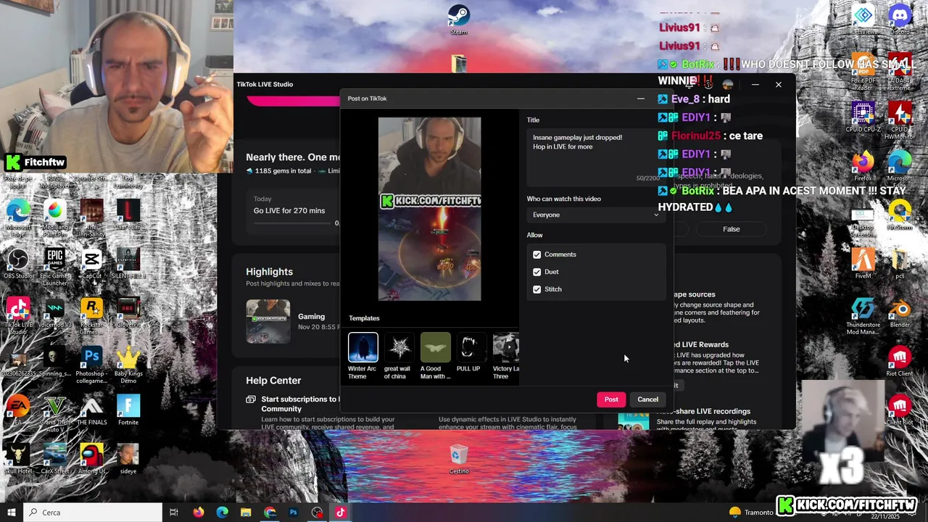Viewport: 928px width, 522px height.
Task: Launch Skull Hotel desktop shortcut
Action: click(18, 460)
